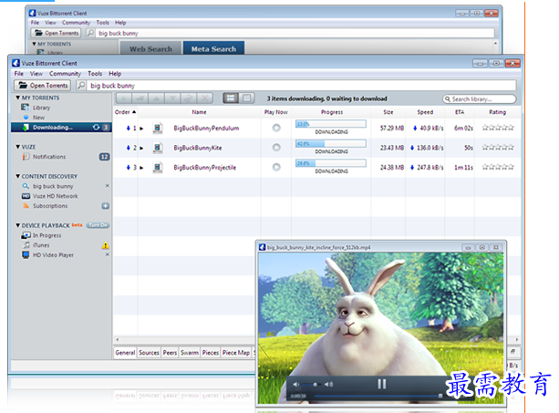Click the BigBuckBunnyPendulum progress bar
This screenshot has width=559, height=413.
pos(330,124)
